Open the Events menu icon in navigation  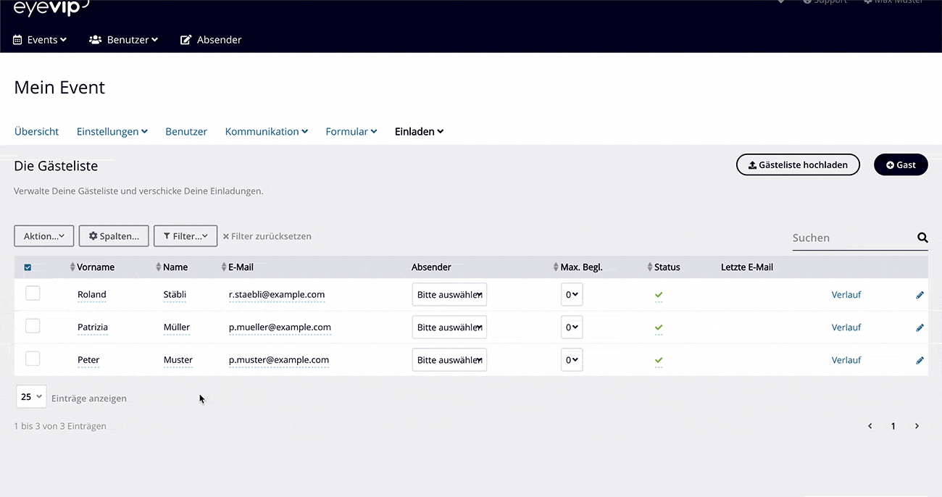point(16,39)
